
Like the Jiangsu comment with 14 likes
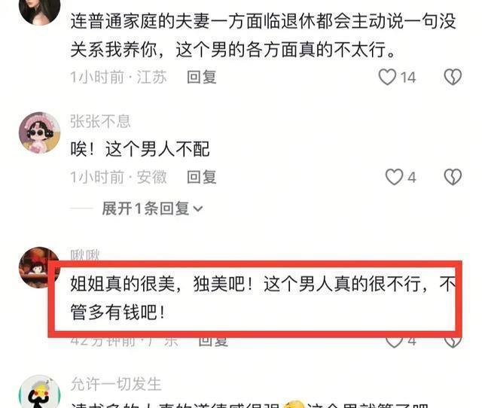387,77
